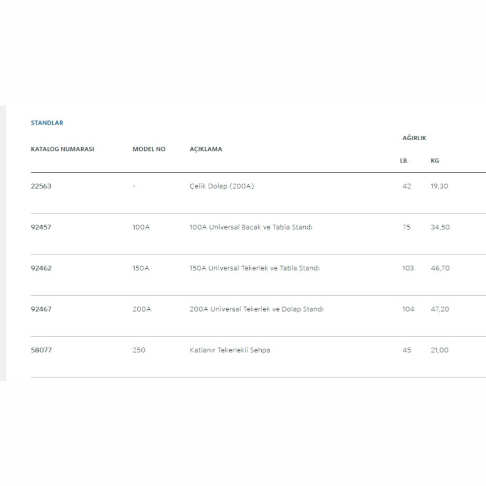Screen dimensions: 486x486
Task: Select the 47,20 kg weight value
Action: [439, 309]
